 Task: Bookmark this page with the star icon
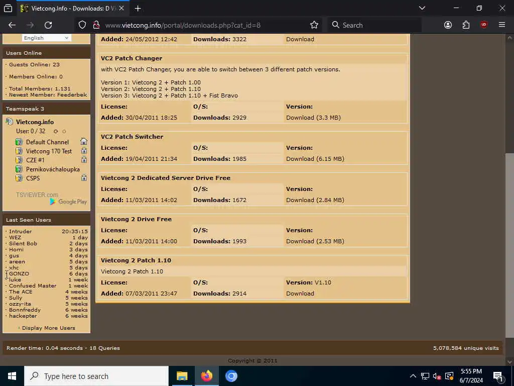[x=314, y=25]
